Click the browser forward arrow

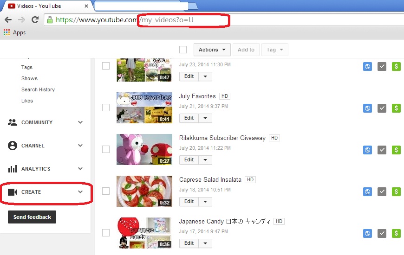click(22, 19)
